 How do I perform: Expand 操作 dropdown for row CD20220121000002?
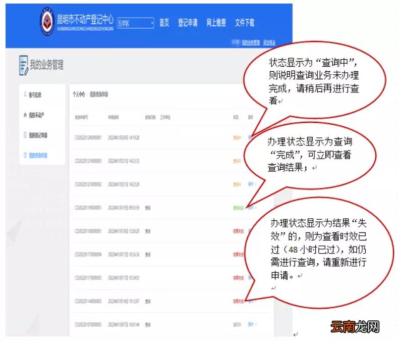(252, 184)
